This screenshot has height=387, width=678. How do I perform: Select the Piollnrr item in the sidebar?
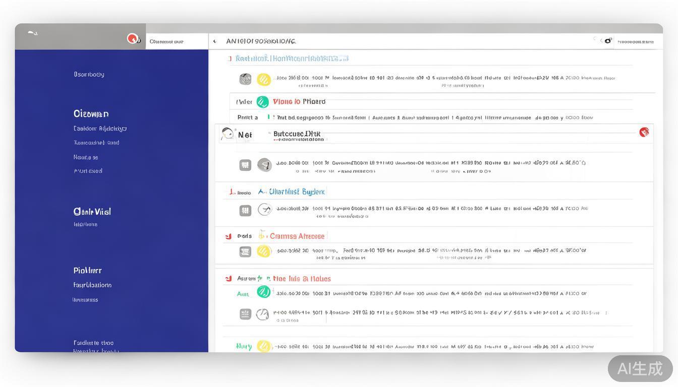(x=87, y=271)
